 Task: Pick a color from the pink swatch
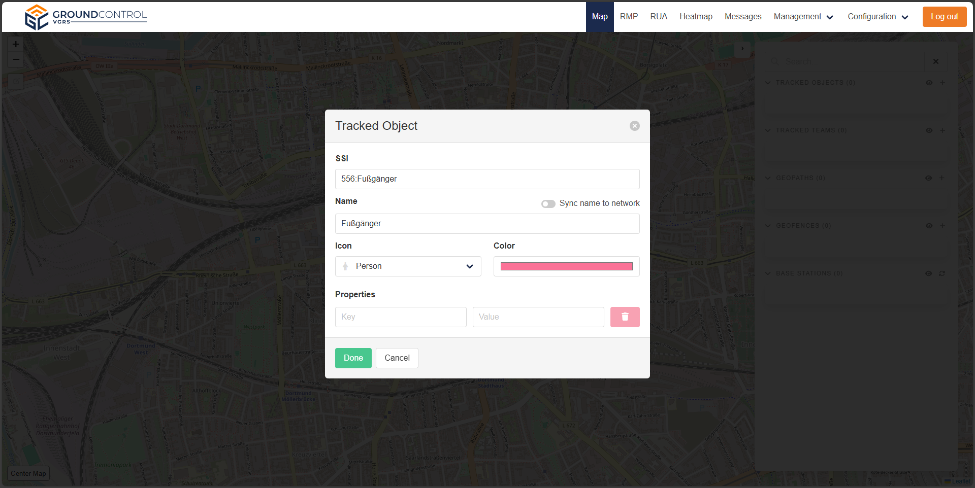point(566,266)
